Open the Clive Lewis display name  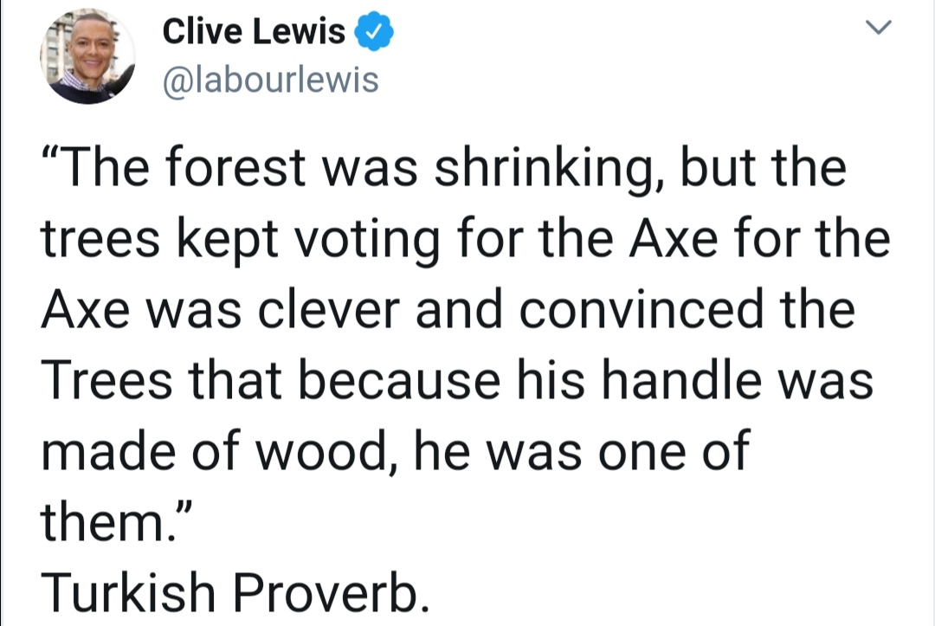tap(254, 31)
